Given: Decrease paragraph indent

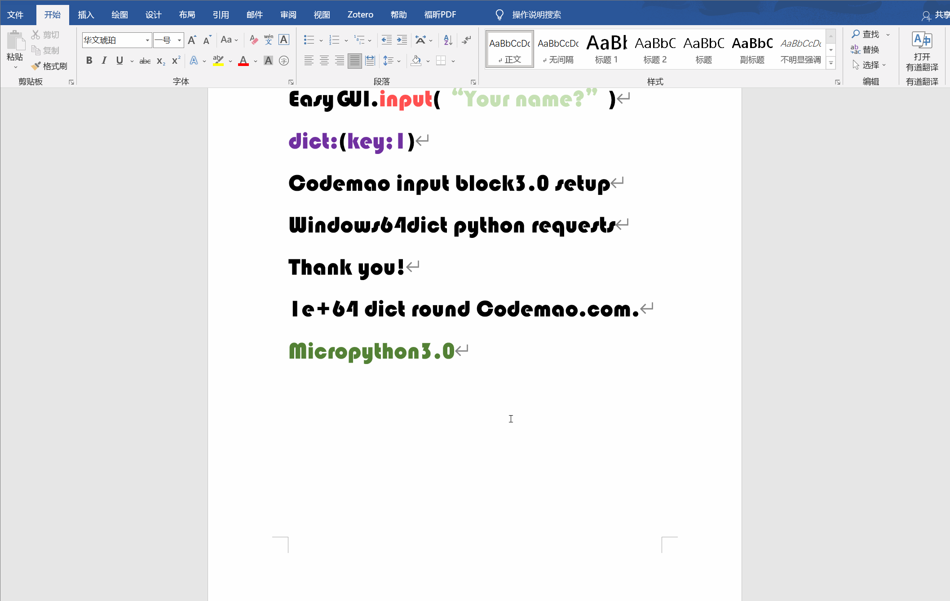Looking at the screenshot, I should point(386,40).
